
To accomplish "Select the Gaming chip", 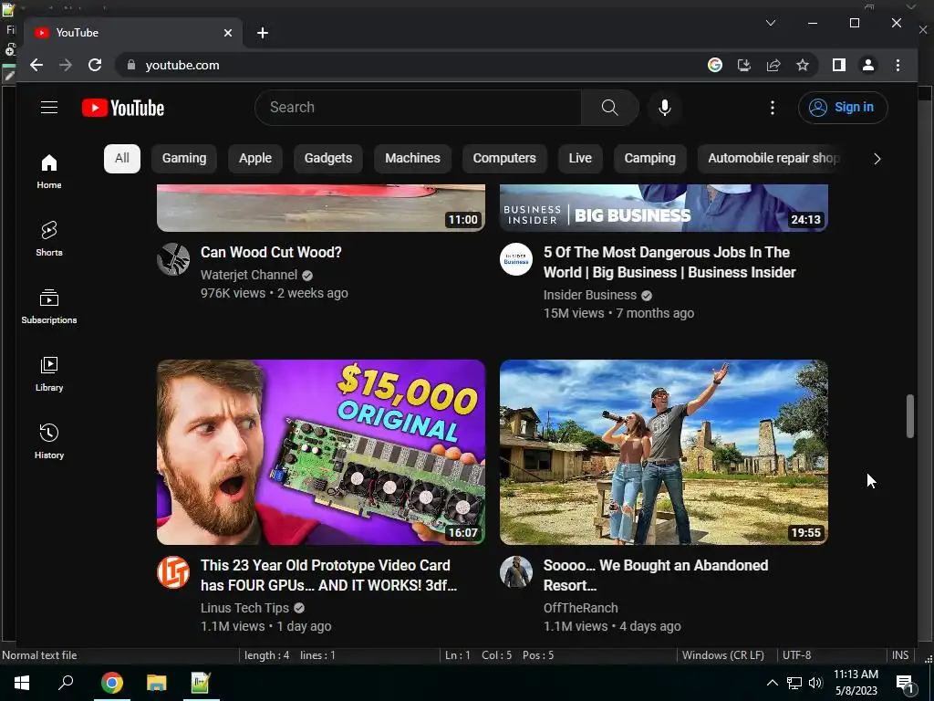I will click(184, 159).
